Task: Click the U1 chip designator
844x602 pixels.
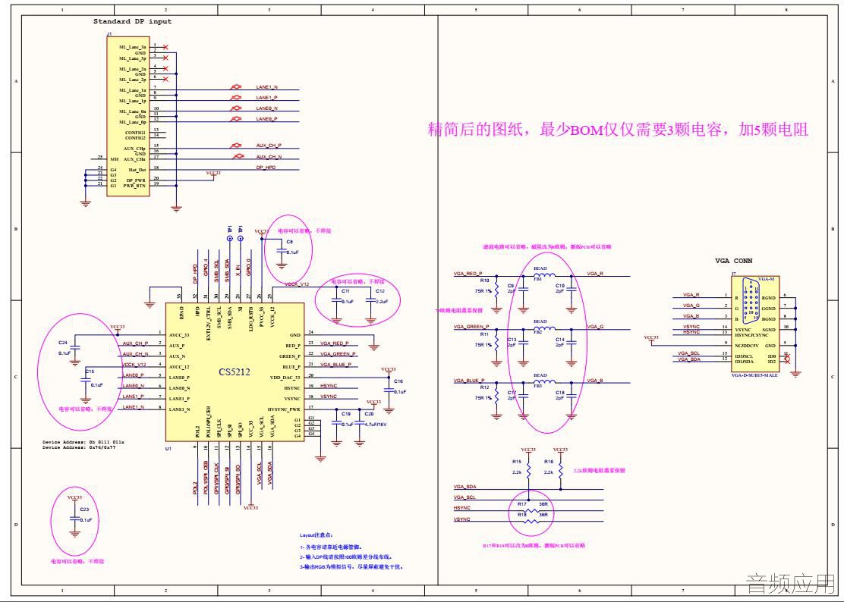Action: [x=168, y=448]
